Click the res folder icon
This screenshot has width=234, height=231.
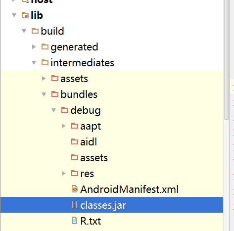(x=75, y=173)
